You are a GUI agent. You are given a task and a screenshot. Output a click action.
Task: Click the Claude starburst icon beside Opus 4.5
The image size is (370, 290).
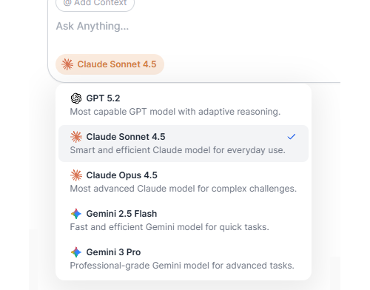(x=76, y=175)
